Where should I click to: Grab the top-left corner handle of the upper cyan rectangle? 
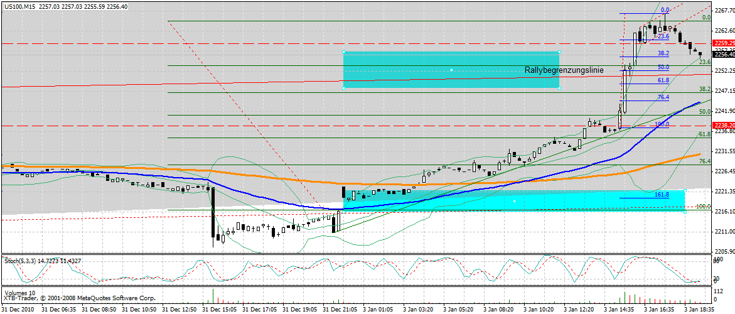(343, 51)
